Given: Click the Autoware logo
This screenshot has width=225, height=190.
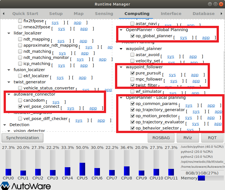Looking at the screenshot, I should (x=25, y=186).
